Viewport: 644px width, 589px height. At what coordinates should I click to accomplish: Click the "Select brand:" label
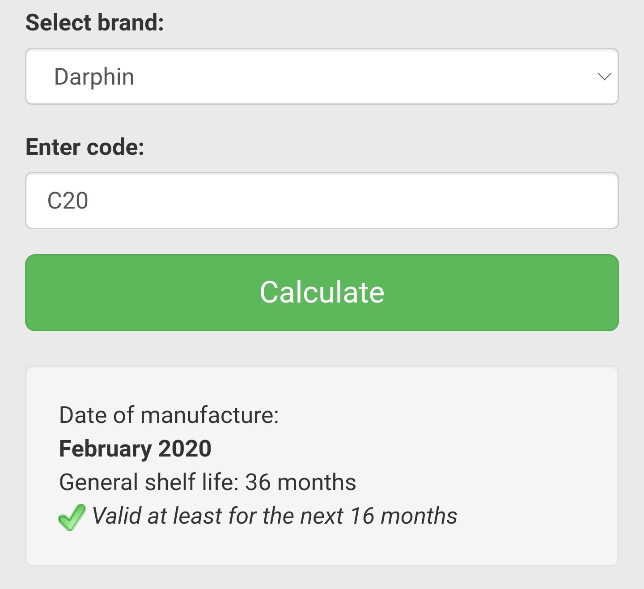tap(95, 22)
